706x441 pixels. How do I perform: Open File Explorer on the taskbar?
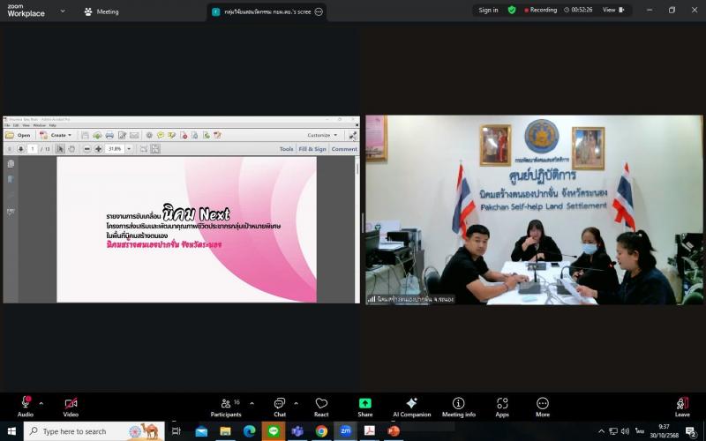point(225,431)
